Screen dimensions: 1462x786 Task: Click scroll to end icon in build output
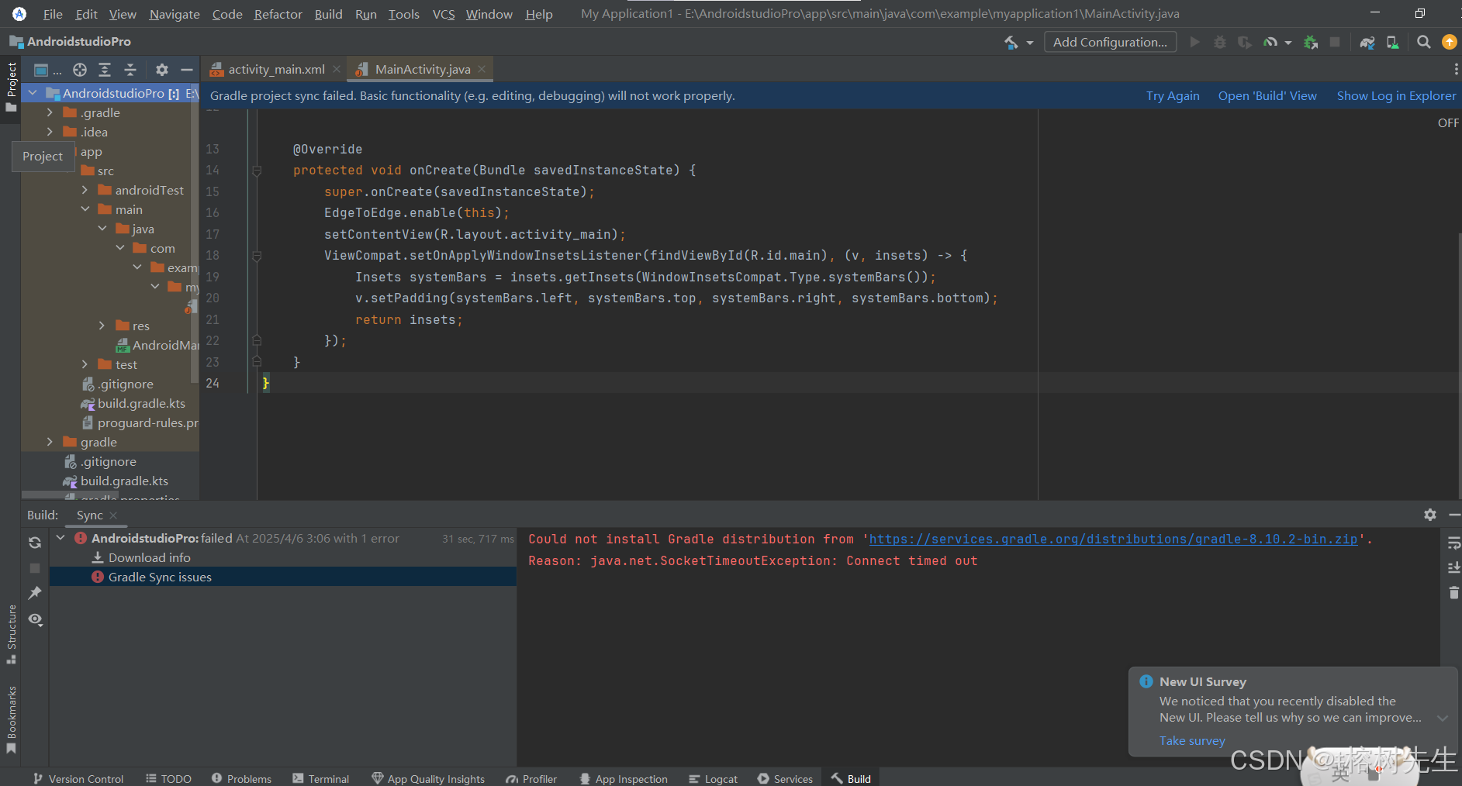click(x=1453, y=568)
